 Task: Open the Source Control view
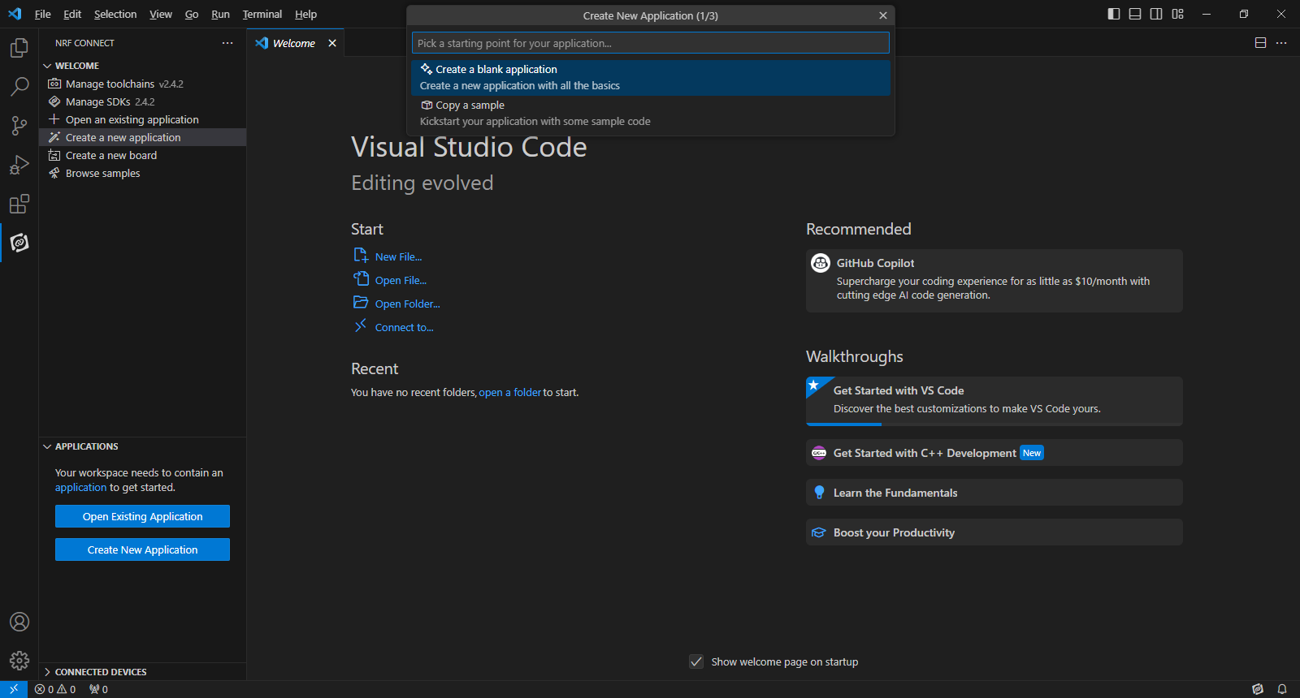click(x=19, y=126)
